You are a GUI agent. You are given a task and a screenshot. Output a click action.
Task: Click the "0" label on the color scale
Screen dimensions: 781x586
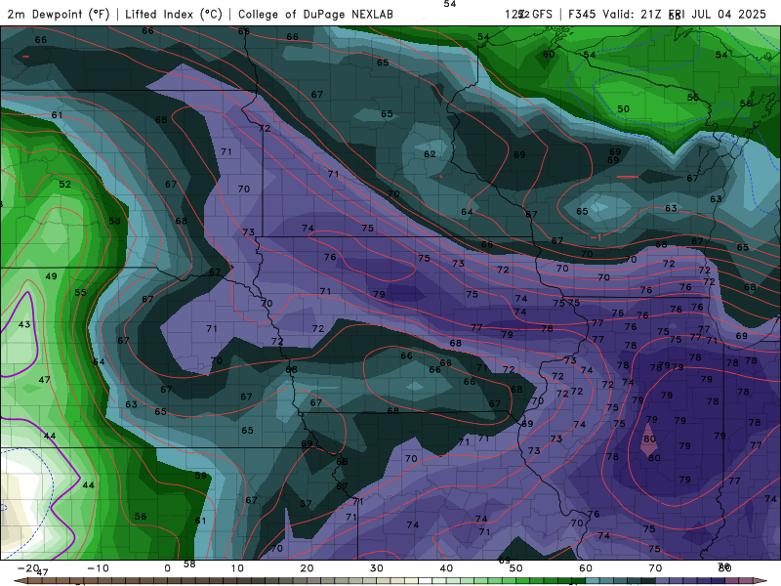click(167, 568)
